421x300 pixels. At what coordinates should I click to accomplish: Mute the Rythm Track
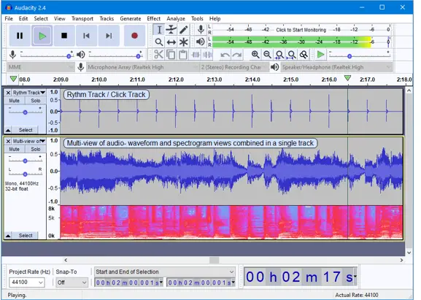[15, 101]
